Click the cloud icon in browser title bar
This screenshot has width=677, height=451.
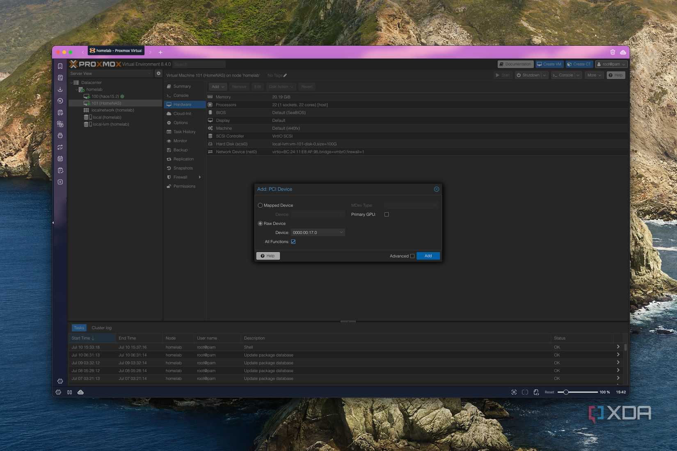tap(623, 52)
